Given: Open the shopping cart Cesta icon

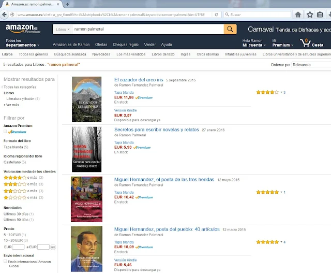Looking at the screenshot, I should [311, 43].
